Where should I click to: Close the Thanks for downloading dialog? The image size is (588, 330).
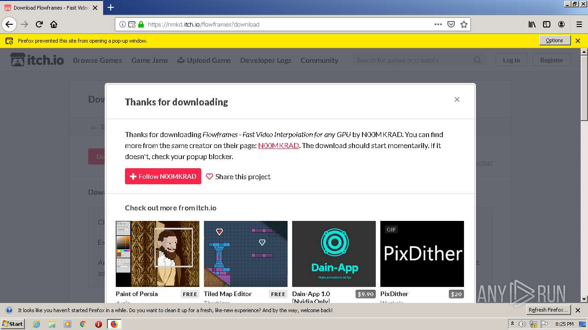[457, 99]
